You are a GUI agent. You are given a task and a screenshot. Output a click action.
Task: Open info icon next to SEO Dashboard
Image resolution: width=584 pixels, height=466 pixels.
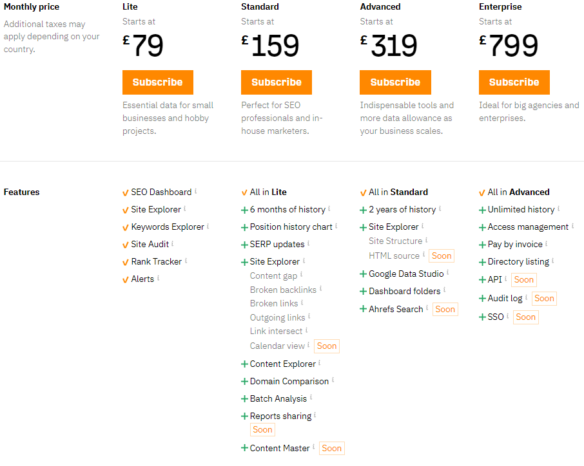pos(195,191)
